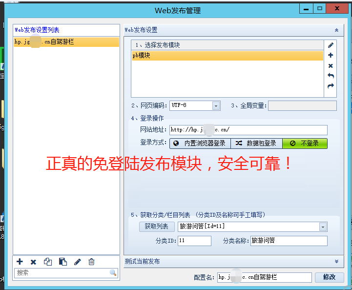The width and height of the screenshot is (352, 290).
Task: Select 不登录 login option
Action: click(x=305, y=143)
